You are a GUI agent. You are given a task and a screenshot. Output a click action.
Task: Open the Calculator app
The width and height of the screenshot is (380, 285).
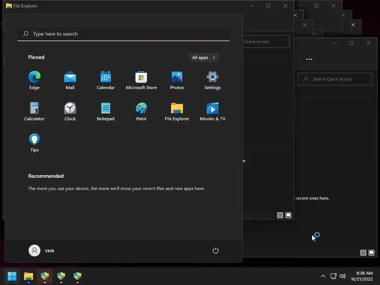[35, 111]
